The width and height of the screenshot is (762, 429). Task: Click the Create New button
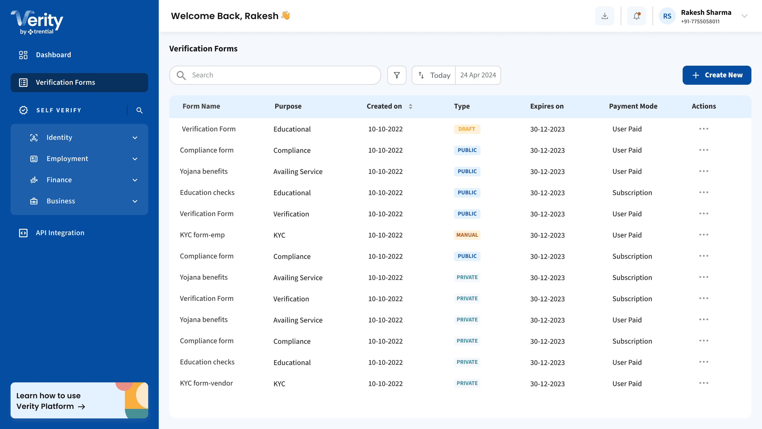coord(716,75)
